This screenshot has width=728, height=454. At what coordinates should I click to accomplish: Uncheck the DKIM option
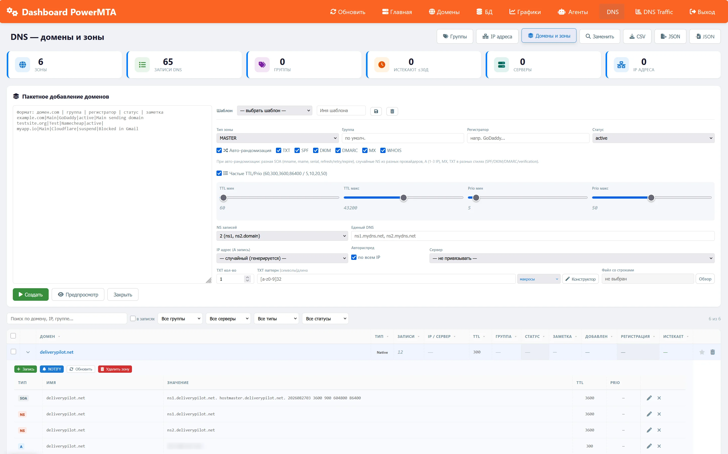(x=316, y=150)
